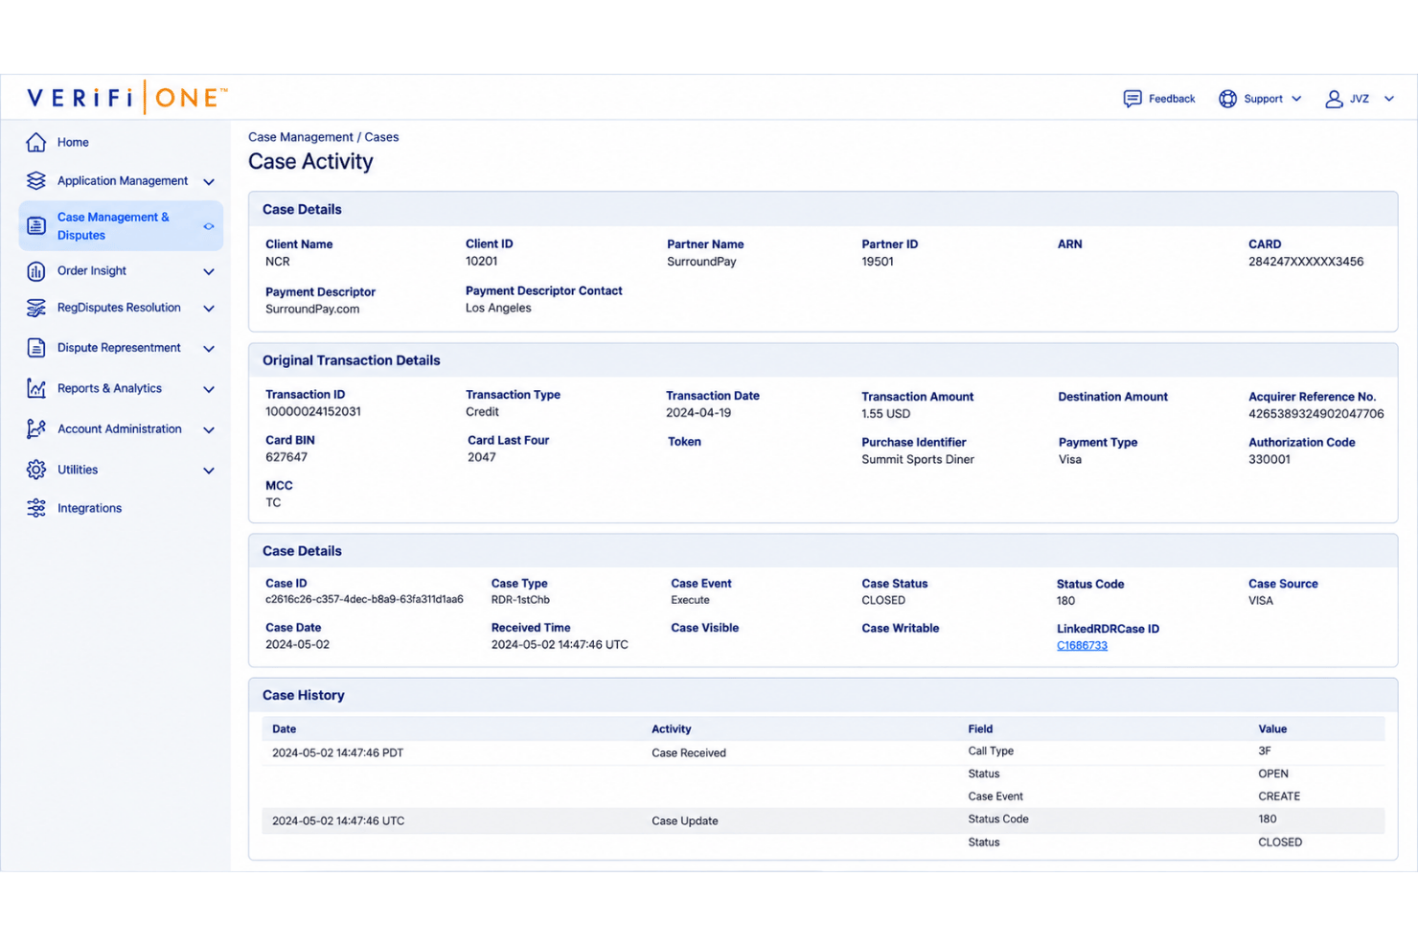This screenshot has height=946, width=1418.
Task: Click the Dispute Representment document icon
Action: click(36, 348)
